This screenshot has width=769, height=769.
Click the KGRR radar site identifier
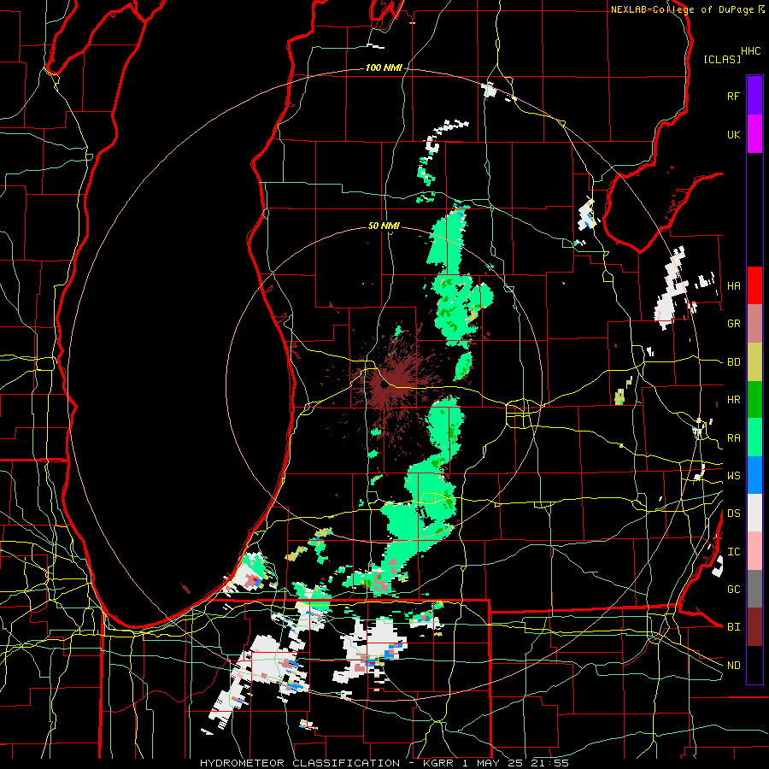439,763
